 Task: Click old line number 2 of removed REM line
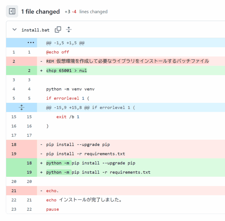pyautogui.click(x=14, y=61)
